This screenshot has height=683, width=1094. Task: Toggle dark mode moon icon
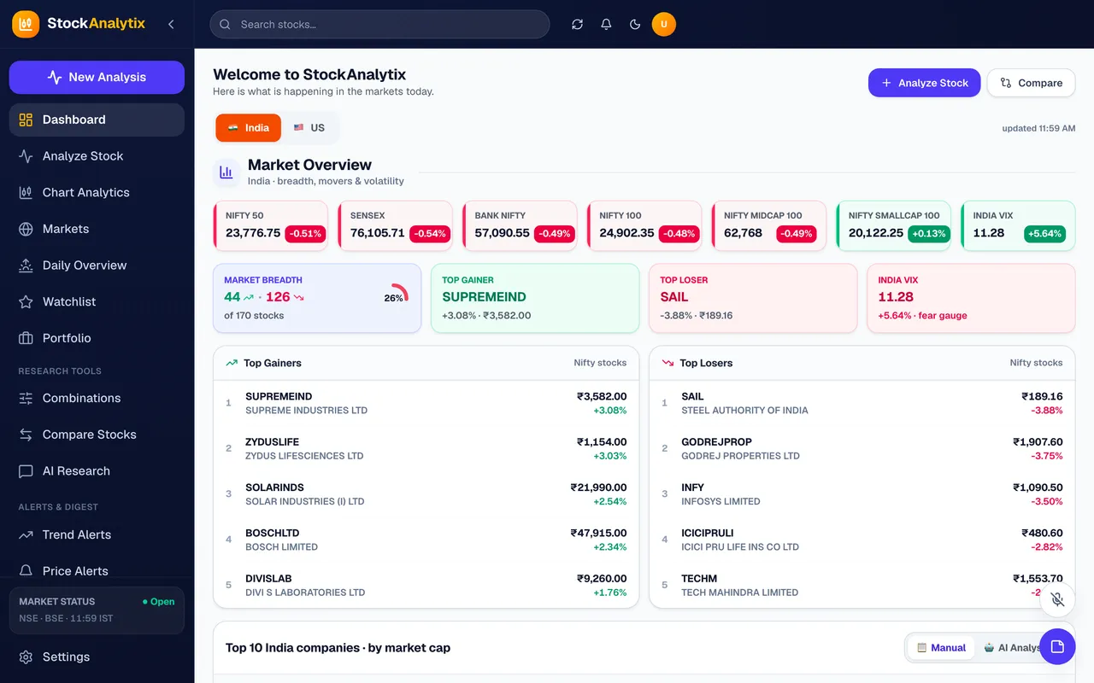click(x=635, y=24)
